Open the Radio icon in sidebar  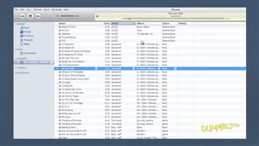[x=21, y=44]
